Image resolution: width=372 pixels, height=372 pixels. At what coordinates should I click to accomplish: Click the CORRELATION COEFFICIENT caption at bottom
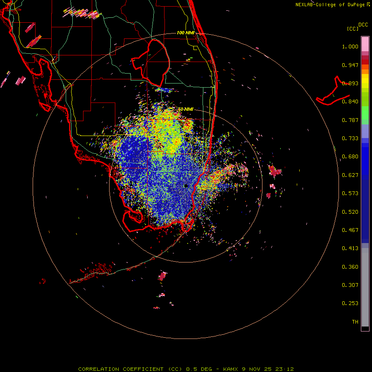[x=186, y=369]
